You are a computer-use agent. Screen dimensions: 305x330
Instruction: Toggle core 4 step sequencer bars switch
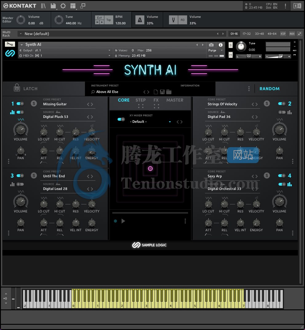[282, 184]
